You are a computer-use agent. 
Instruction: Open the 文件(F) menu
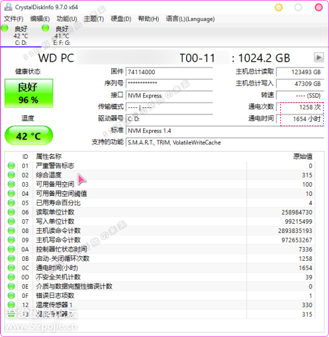[x=14, y=19]
